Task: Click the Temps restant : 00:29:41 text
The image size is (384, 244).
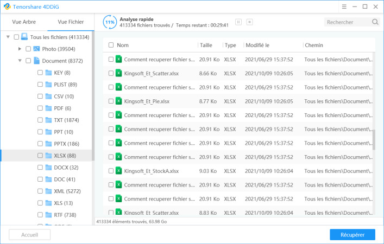Action: [x=202, y=25]
